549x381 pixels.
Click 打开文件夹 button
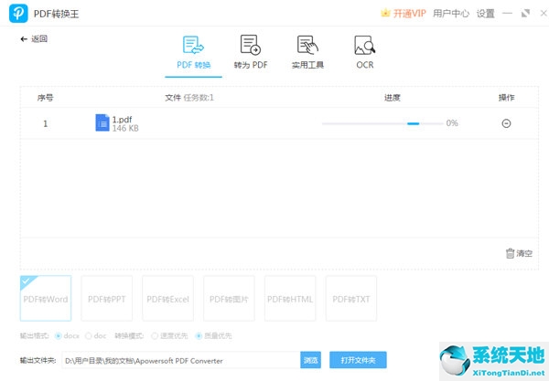(x=358, y=360)
